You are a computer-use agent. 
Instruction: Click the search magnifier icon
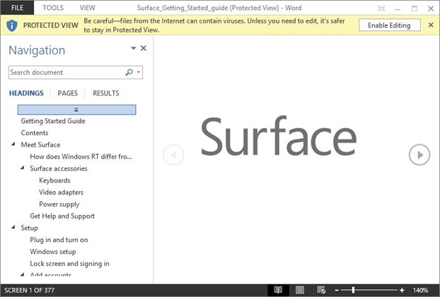129,72
